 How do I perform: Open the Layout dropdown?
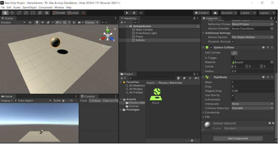click(x=267, y=13)
